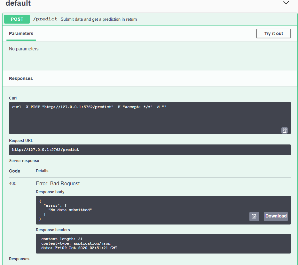
Task: Click the 400 status code entry
Action: coord(12,183)
